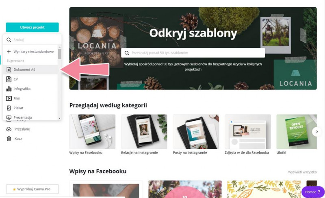Open Relacje na Instagramie category thumbnail
The image size is (325, 198).
pos(144,132)
